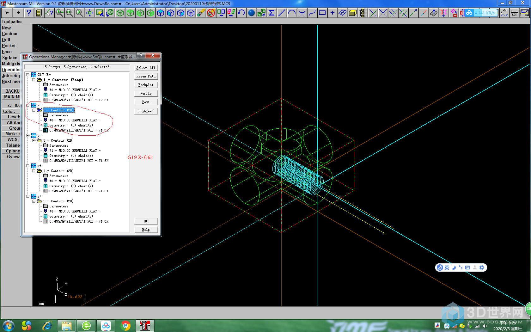Open Chrome from the taskbar
The width and height of the screenshot is (531, 332).
[x=125, y=326]
